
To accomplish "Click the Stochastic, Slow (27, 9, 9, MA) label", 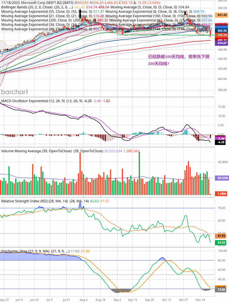I will point(25,251).
